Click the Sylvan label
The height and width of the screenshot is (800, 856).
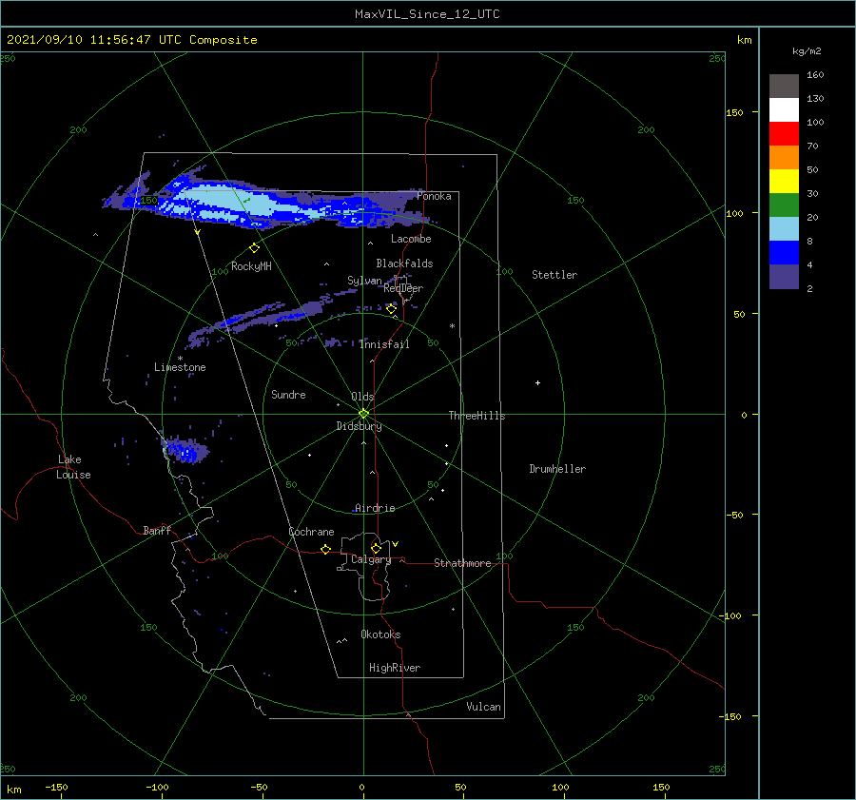pyautogui.click(x=364, y=281)
